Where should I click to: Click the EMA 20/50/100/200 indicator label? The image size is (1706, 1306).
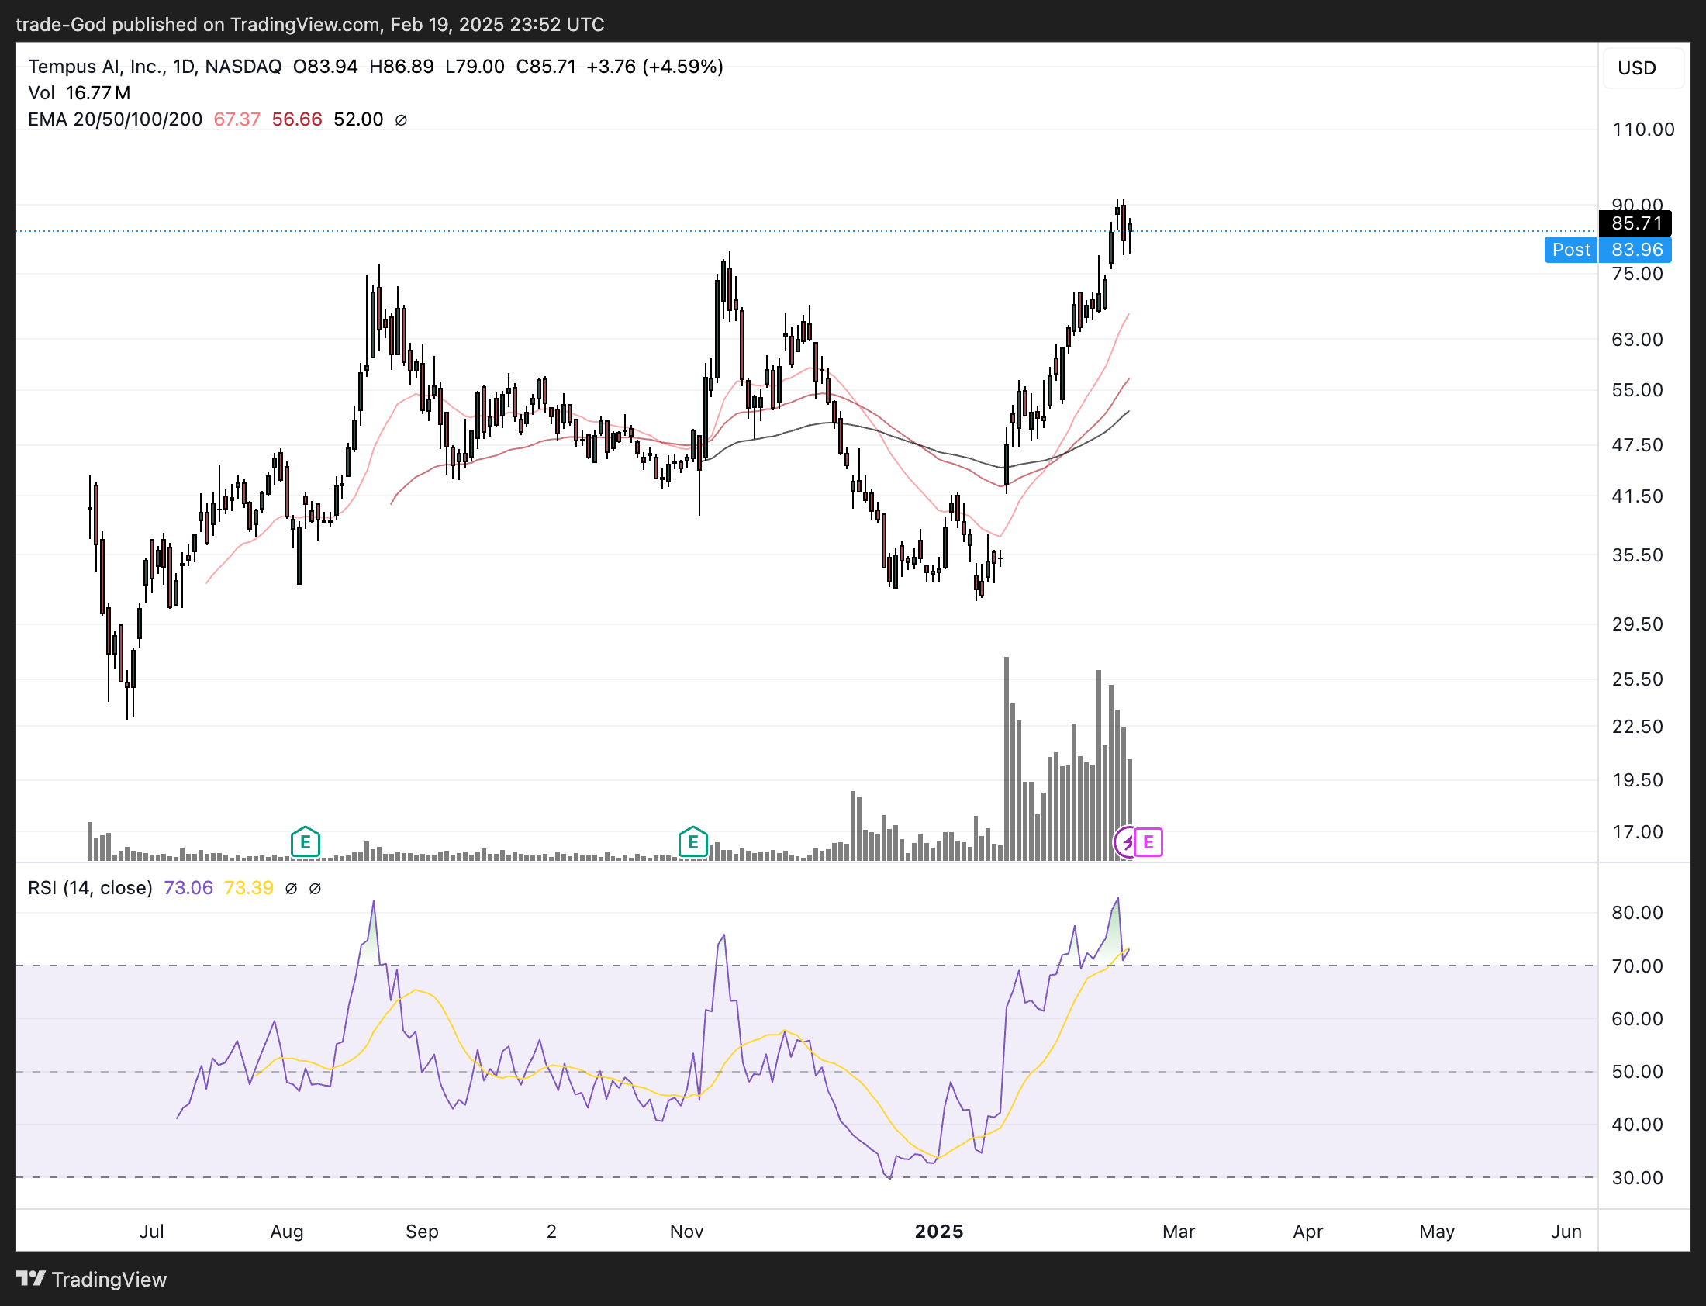pos(115,119)
